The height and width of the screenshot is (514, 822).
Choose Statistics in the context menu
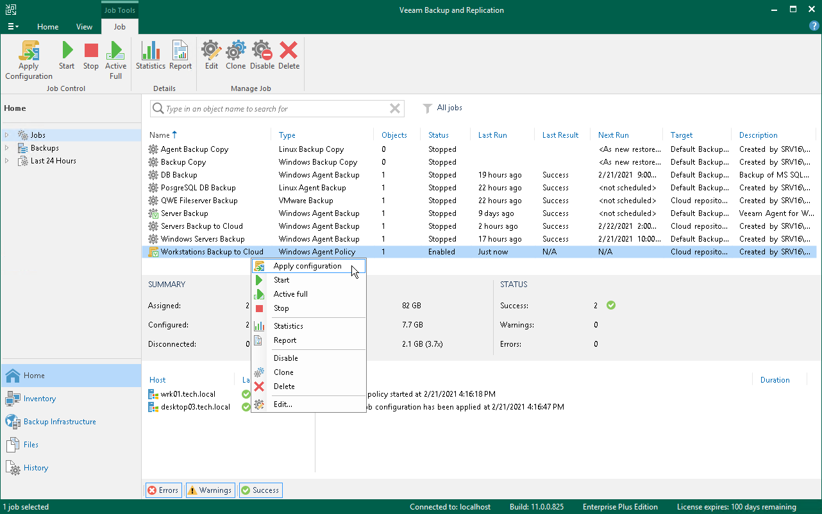tap(308, 326)
